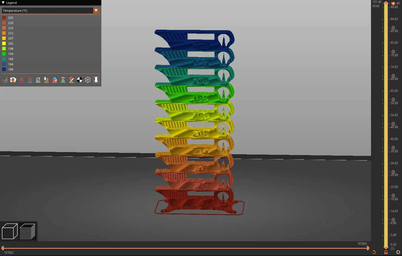
Task: Collapse the Legend panel triangle
Action: coord(3,3)
